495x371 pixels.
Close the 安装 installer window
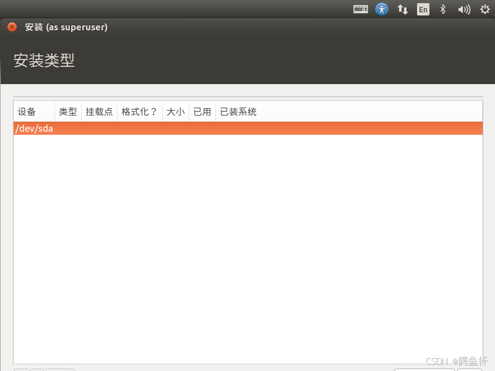pos(12,27)
